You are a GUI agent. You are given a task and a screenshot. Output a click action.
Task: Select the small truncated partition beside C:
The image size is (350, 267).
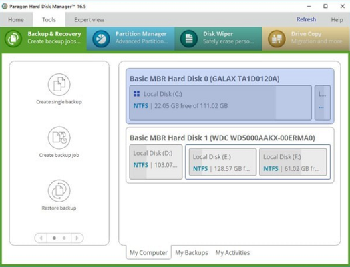tap(323, 103)
